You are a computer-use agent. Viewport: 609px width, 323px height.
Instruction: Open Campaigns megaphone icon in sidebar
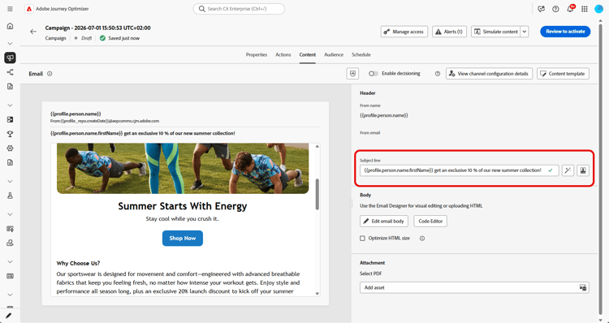pos(10,58)
